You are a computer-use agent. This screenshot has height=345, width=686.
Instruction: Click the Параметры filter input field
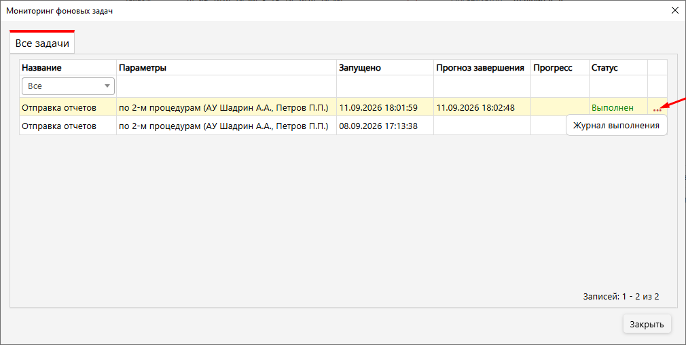[x=226, y=86]
